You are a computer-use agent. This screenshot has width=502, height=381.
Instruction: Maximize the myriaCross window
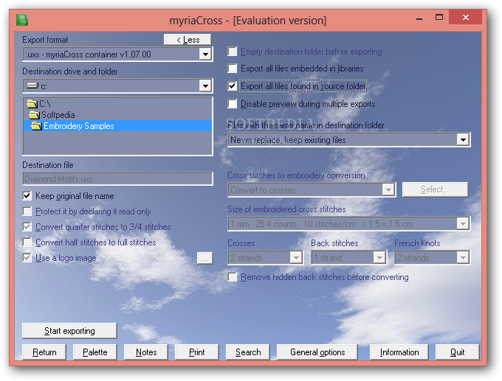tap(439, 17)
